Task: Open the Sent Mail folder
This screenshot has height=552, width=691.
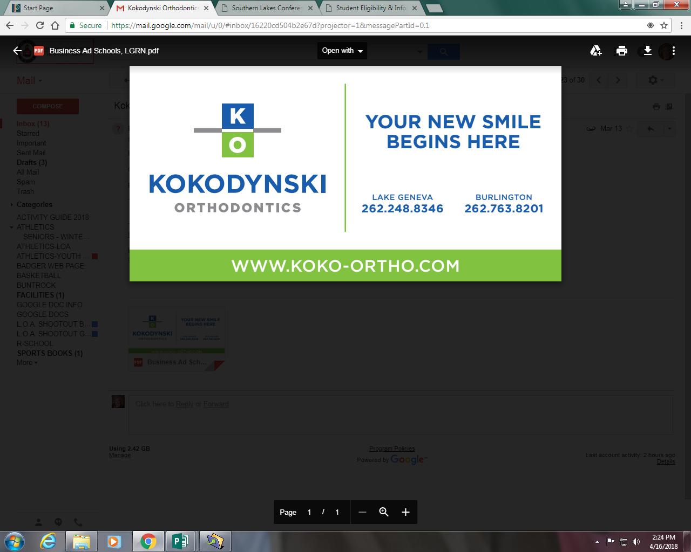Action: coord(31,153)
